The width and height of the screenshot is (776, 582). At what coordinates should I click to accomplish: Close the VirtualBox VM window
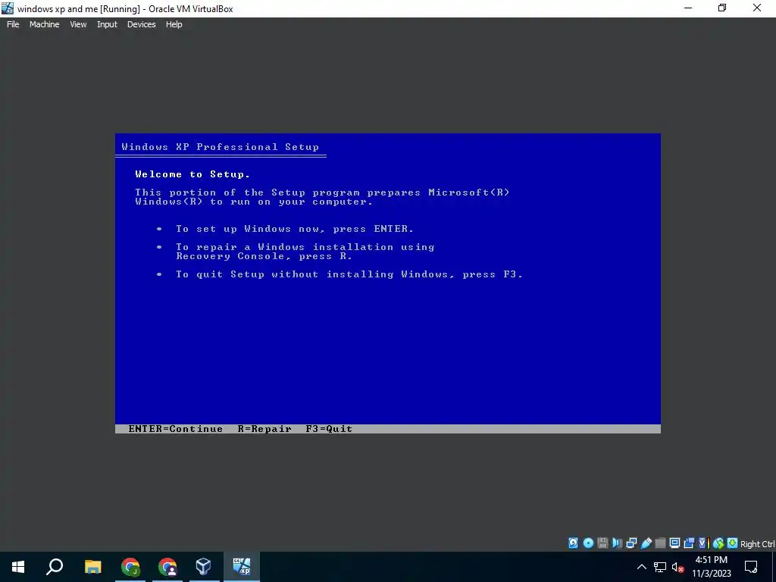click(757, 8)
